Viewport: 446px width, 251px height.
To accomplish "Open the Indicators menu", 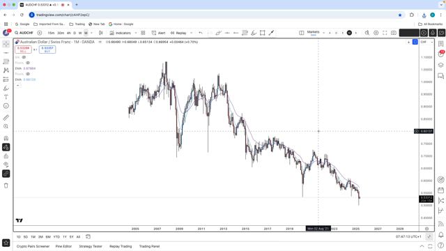I will pyautogui.click(x=120, y=33).
